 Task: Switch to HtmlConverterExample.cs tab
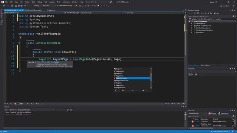[x=33, y=10]
